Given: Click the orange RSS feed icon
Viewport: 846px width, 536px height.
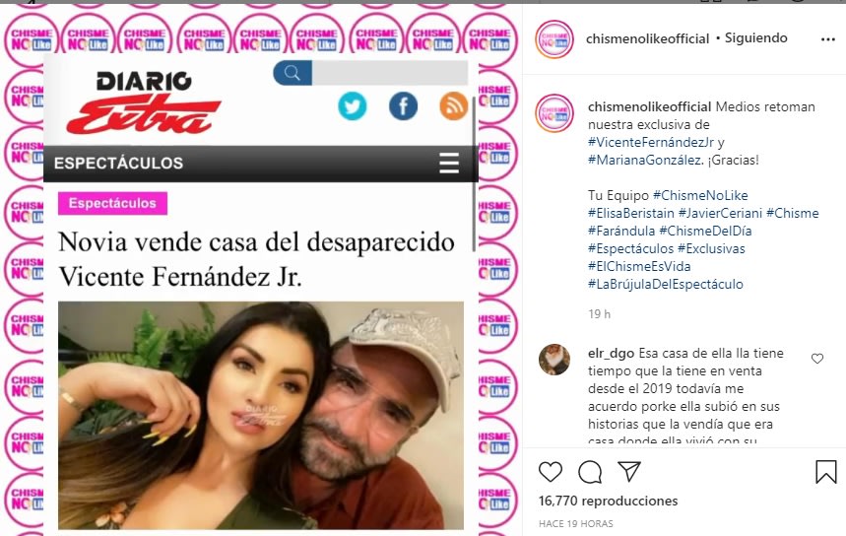Looking at the screenshot, I should (x=453, y=105).
